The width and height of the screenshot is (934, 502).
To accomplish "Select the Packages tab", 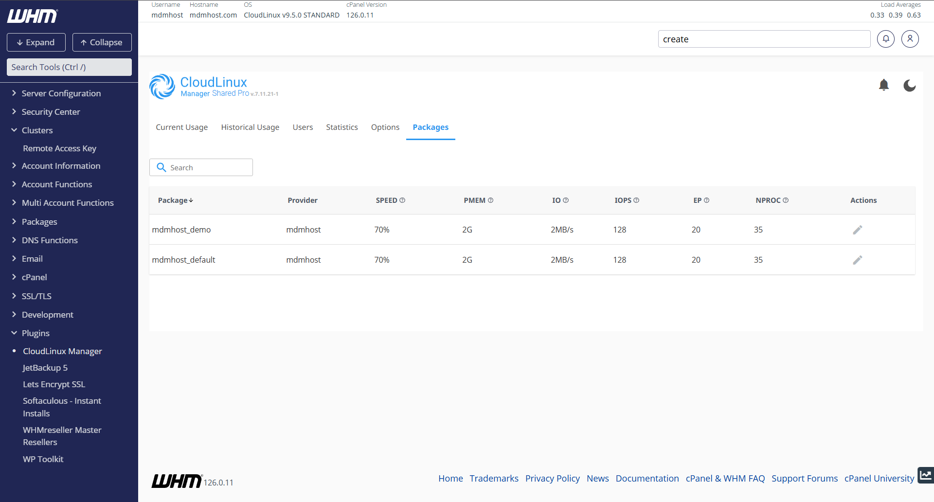I will click(x=431, y=127).
